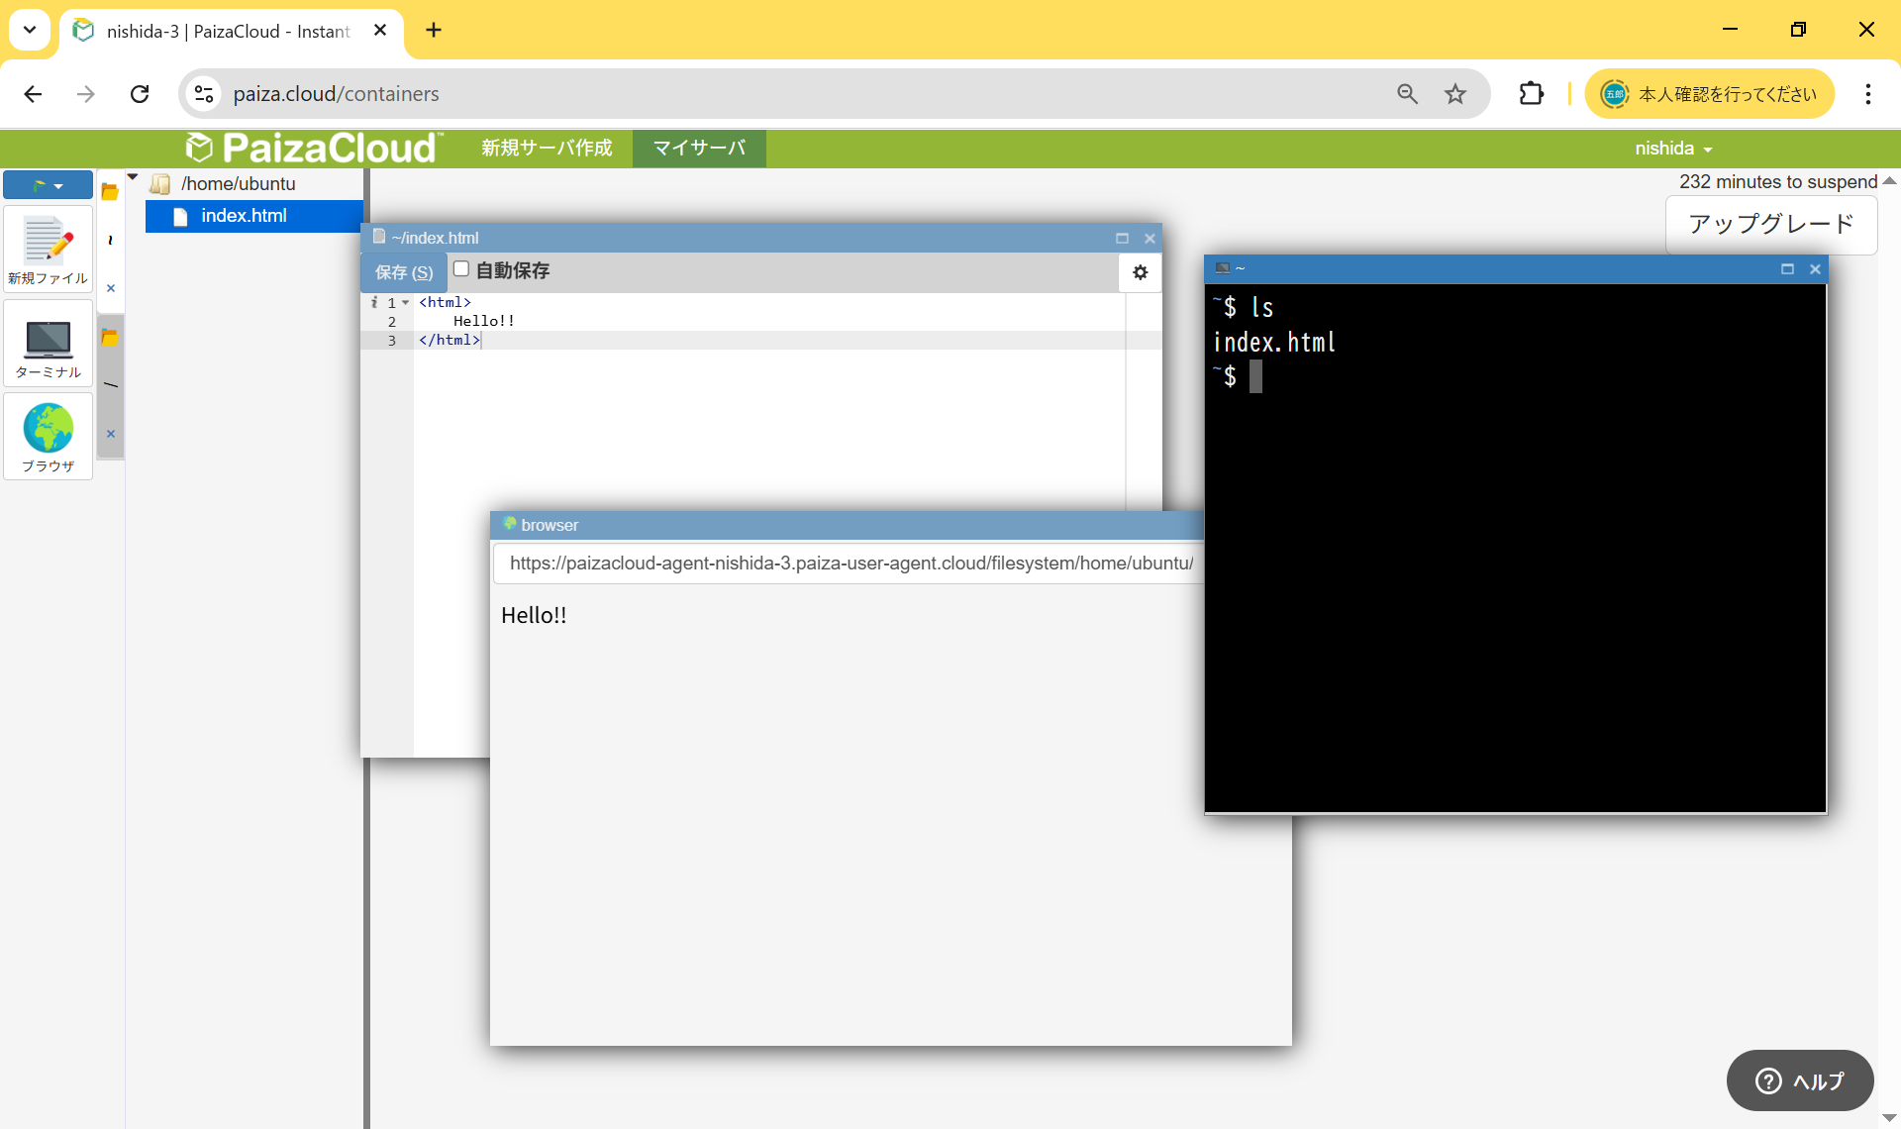Viewport: 1901px width, 1129px height.
Task: Click the アップグレード upgrade button
Action: pyautogui.click(x=1770, y=224)
